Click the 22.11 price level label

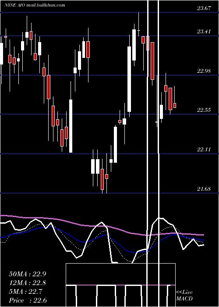[x=204, y=150]
